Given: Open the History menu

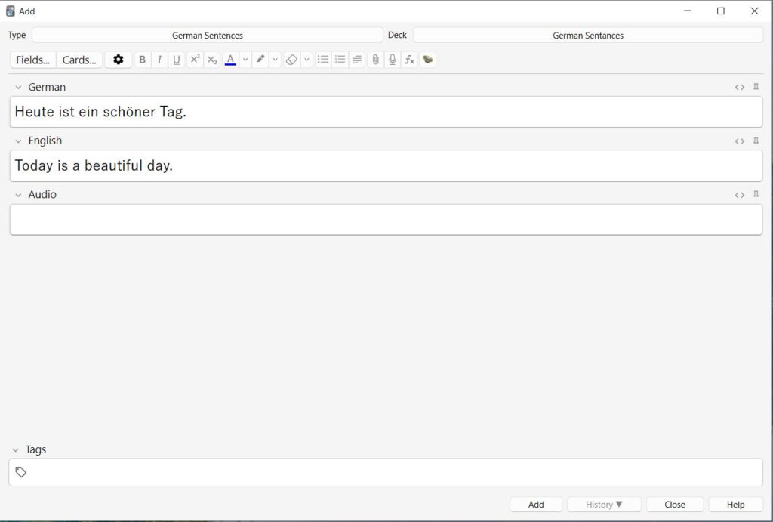Looking at the screenshot, I should coord(604,504).
